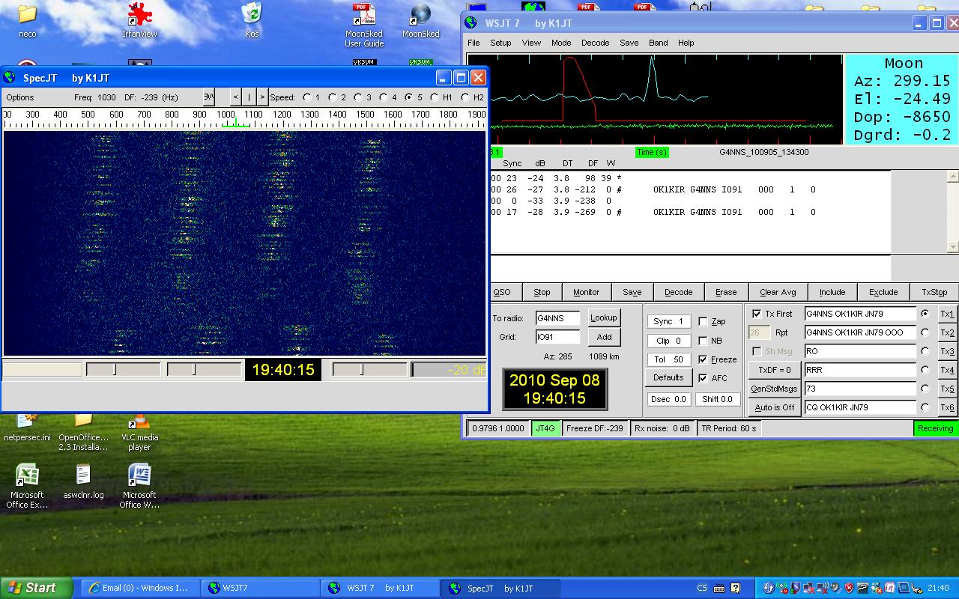Click the Lookup button beside To radio
Viewport: 959px width, 599px height.
click(x=603, y=317)
